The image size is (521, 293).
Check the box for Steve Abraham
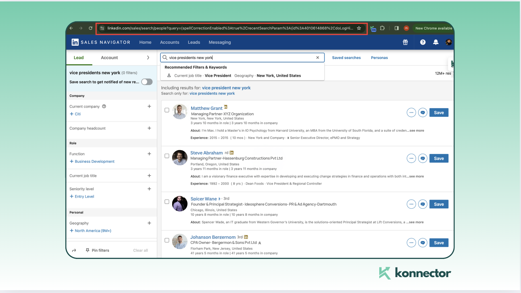pyautogui.click(x=167, y=156)
